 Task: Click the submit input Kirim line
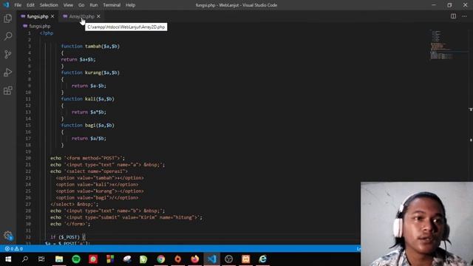click(x=126, y=217)
